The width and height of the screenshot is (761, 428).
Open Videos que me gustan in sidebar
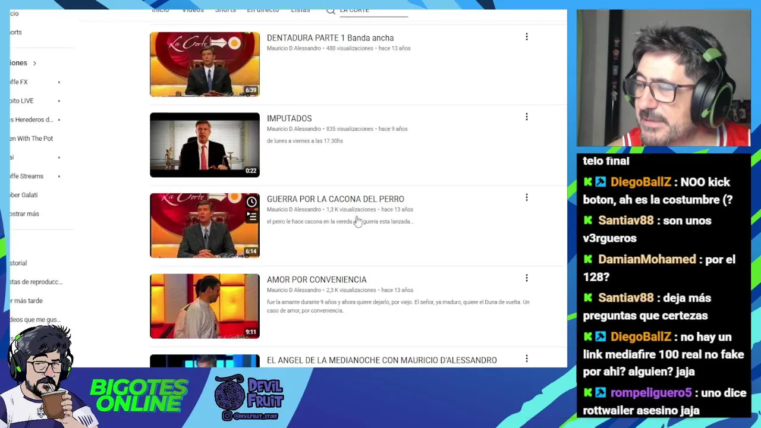(36, 320)
